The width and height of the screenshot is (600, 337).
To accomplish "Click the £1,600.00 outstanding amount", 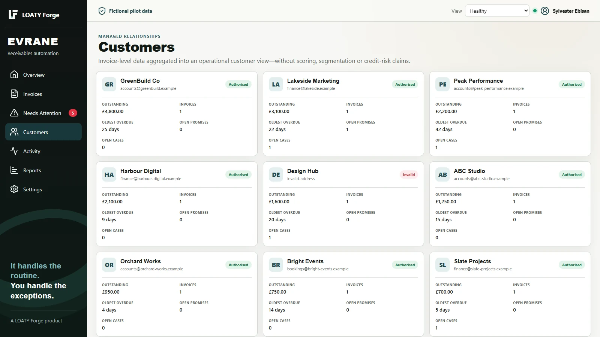I will [x=279, y=201].
